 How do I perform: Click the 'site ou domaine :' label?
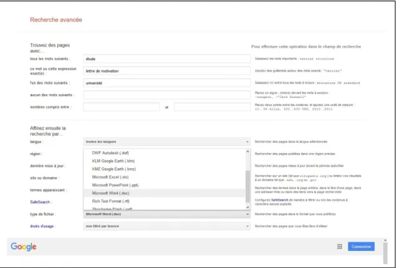click(45, 178)
